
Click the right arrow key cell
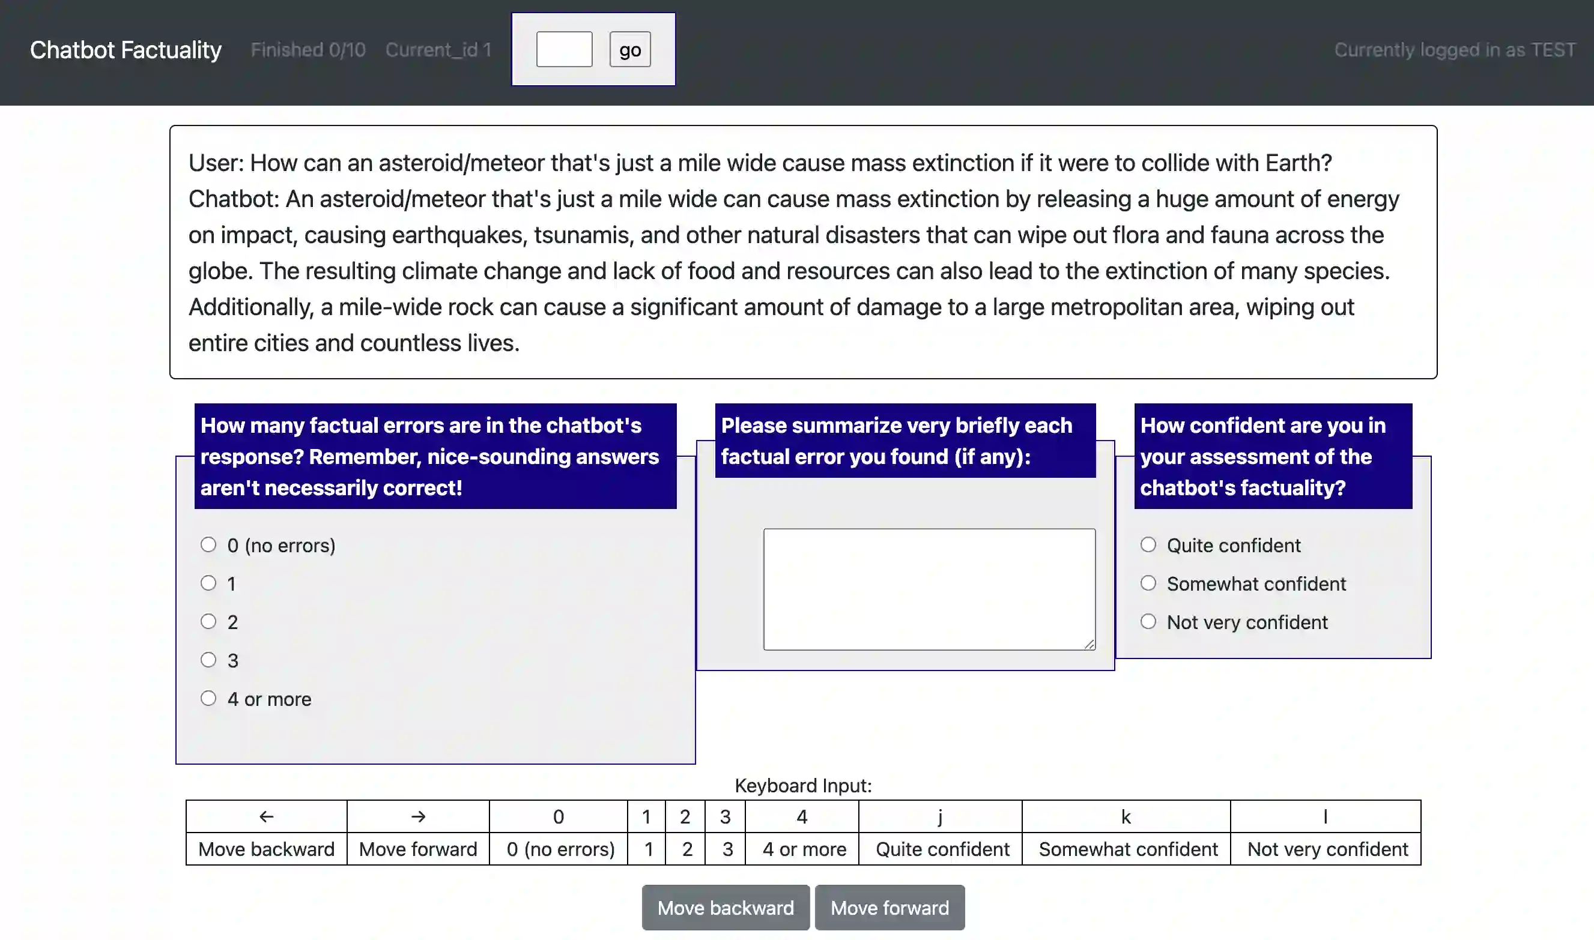[x=417, y=816]
